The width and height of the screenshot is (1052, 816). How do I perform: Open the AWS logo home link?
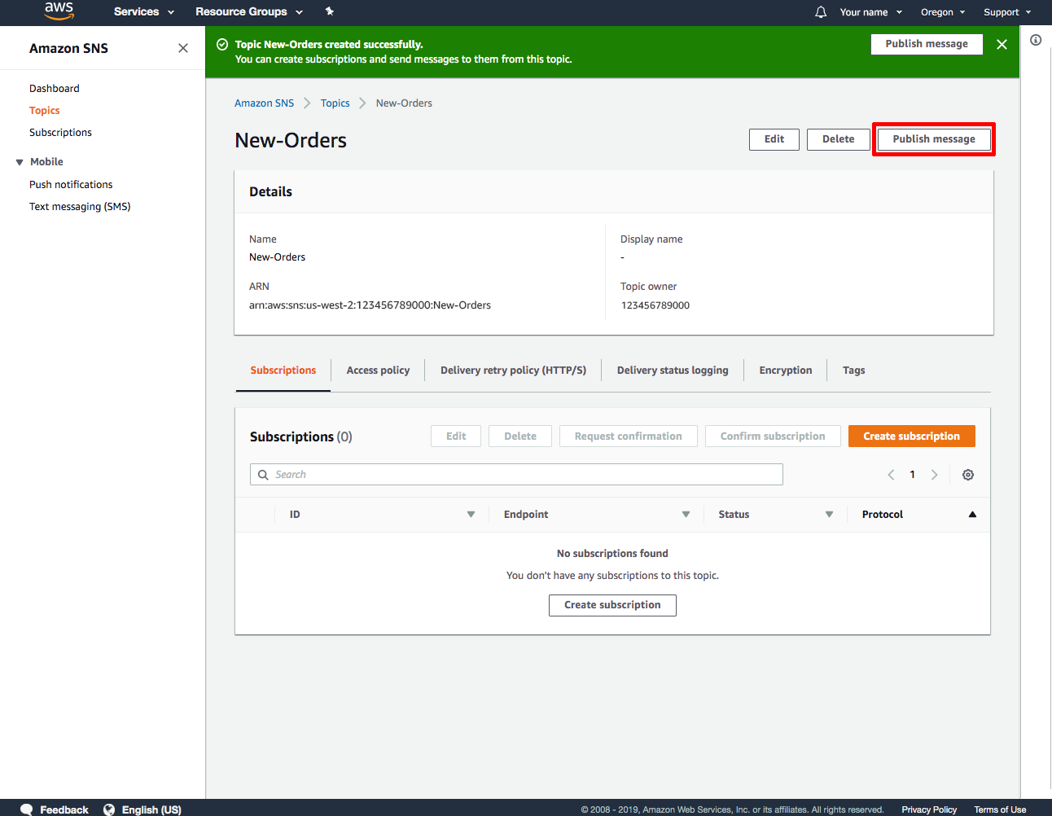59,11
